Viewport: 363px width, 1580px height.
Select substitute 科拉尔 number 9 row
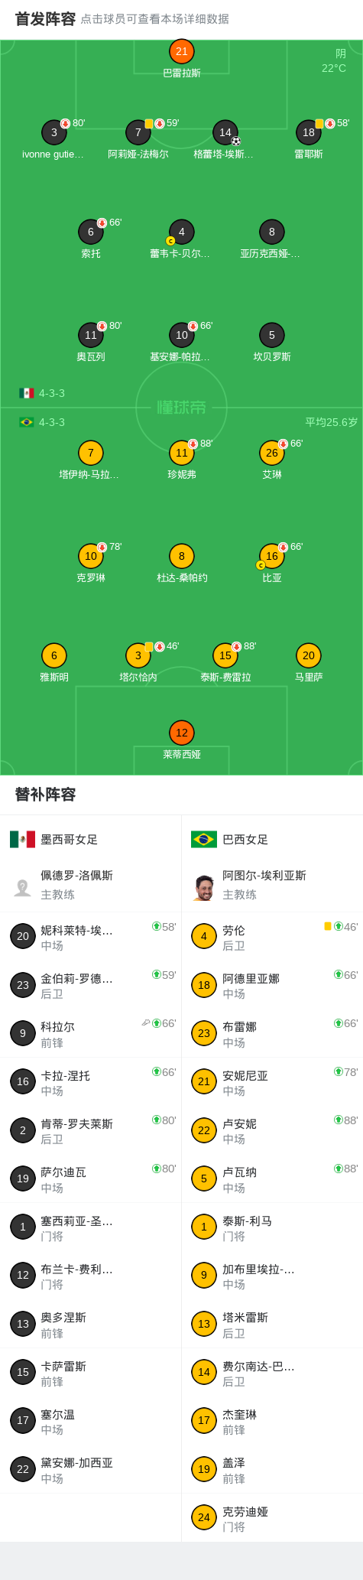(91, 1033)
